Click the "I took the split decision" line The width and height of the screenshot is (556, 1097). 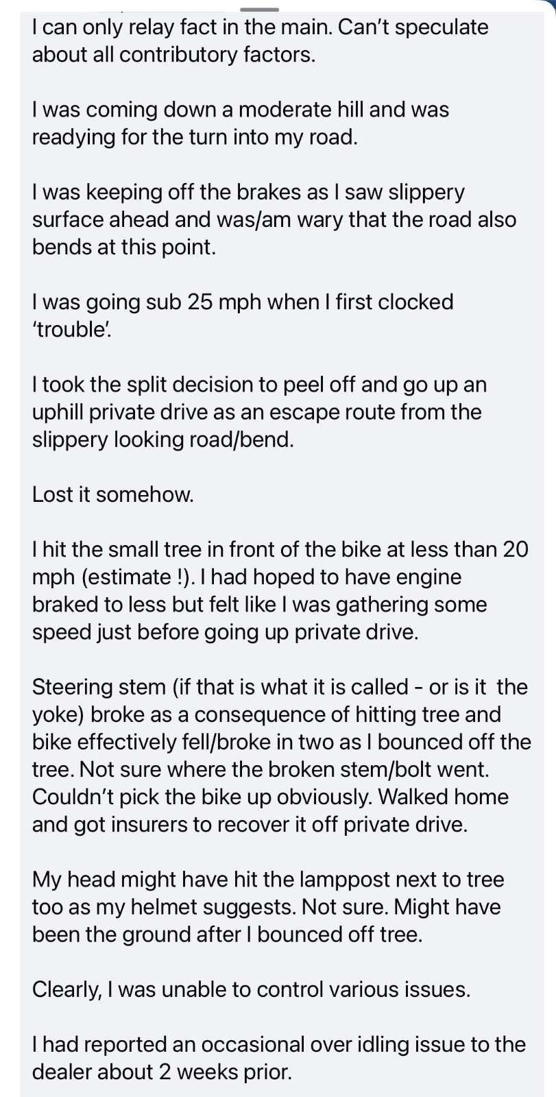(259, 385)
